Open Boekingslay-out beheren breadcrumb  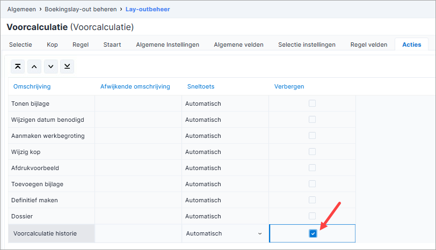pyautogui.click(x=81, y=9)
